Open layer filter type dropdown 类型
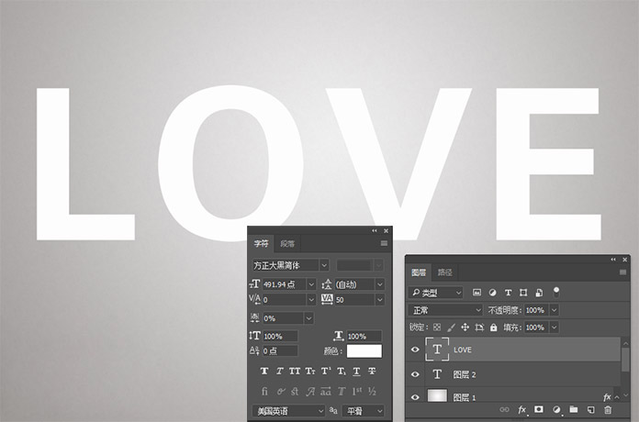The width and height of the screenshot is (639, 422). pyautogui.click(x=435, y=293)
